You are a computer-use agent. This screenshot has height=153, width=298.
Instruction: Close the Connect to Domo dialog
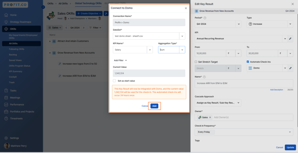[186, 8]
